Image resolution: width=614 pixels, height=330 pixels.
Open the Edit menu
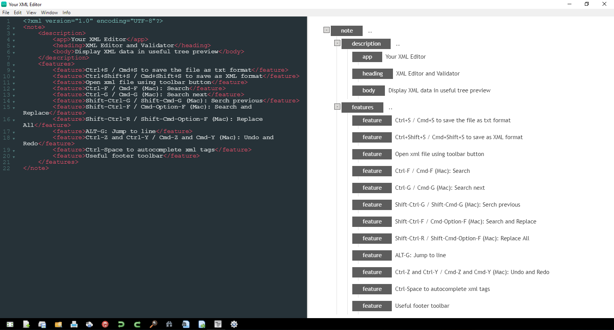pos(18,13)
